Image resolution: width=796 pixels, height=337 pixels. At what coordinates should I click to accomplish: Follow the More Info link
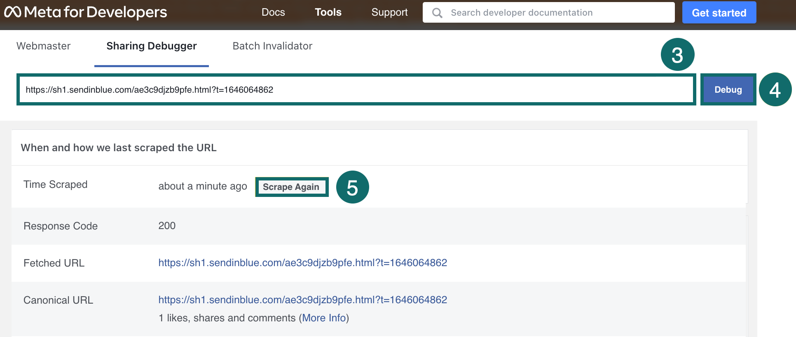324,318
